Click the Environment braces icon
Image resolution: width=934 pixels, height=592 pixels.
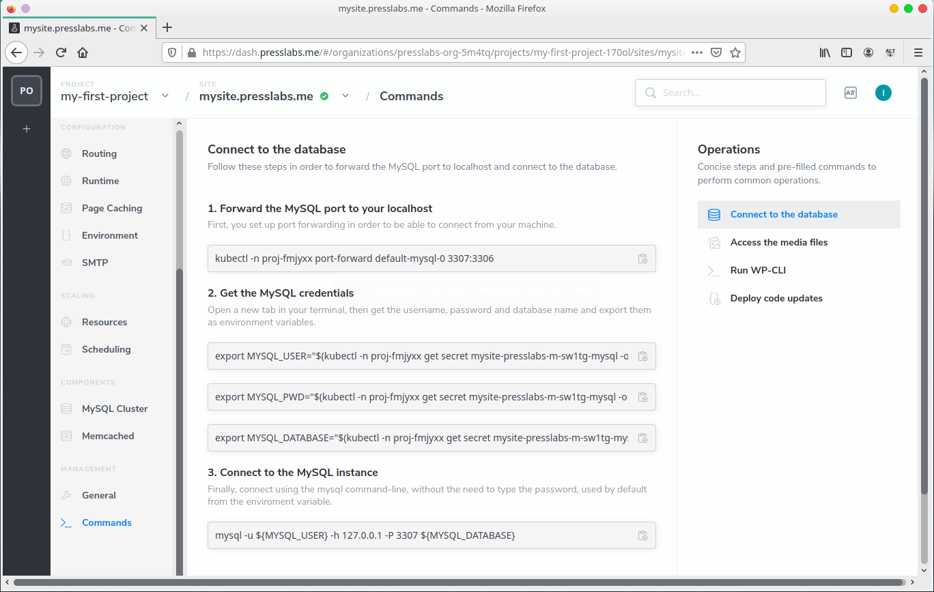(x=66, y=235)
